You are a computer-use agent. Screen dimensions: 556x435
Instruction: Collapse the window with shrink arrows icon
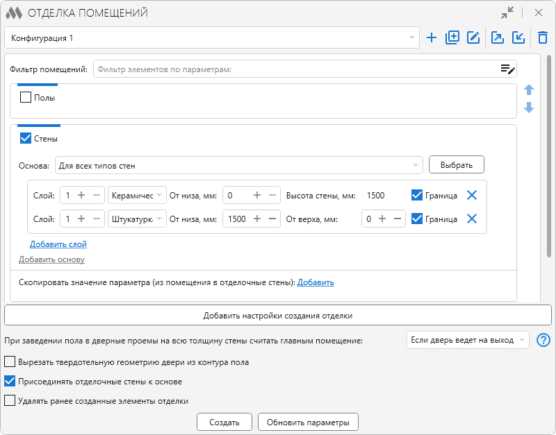pyautogui.click(x=507, y=12)
